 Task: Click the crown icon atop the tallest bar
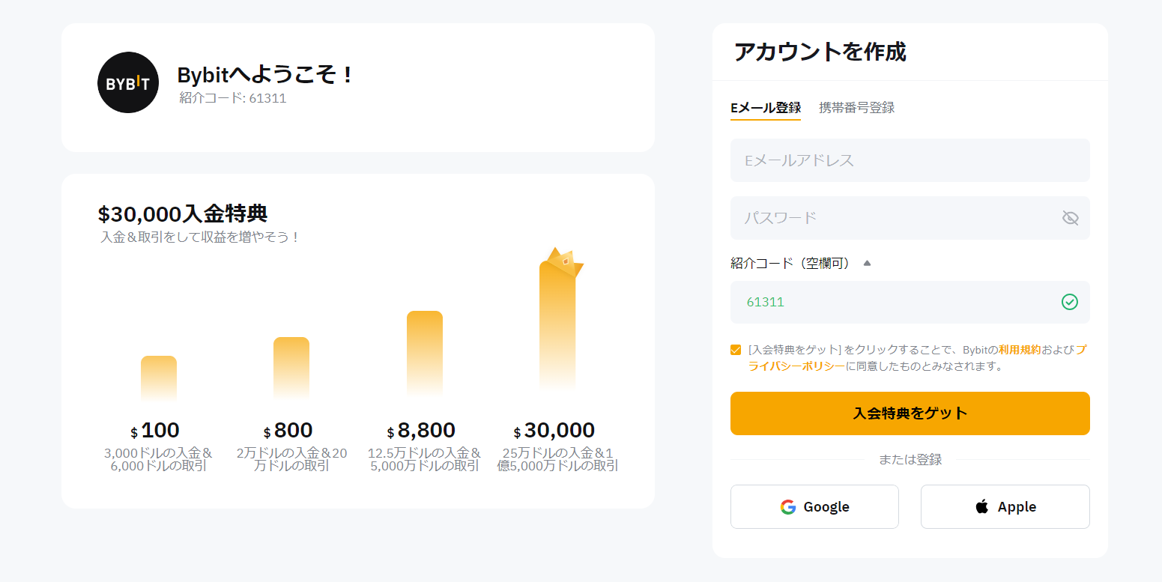coord(564,261)
